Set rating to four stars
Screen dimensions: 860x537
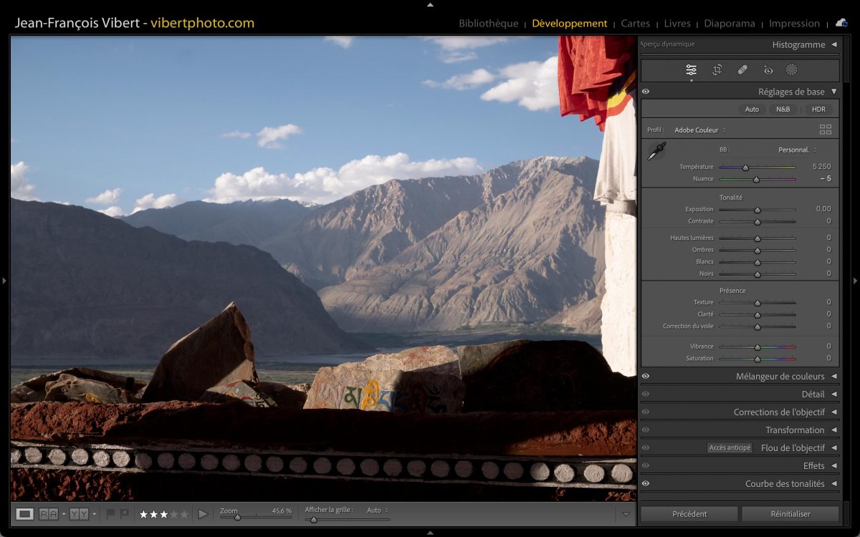(x=173, y=514)
